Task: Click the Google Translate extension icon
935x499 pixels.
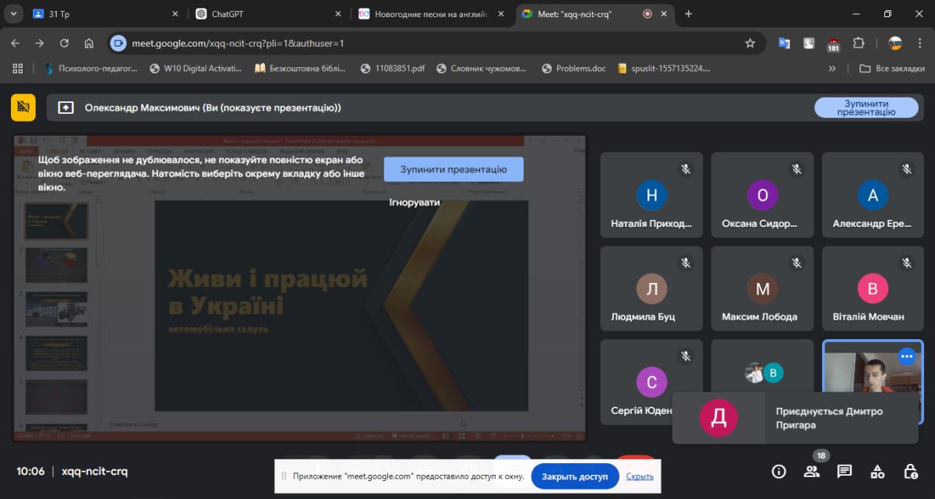Action: (784, 44)
